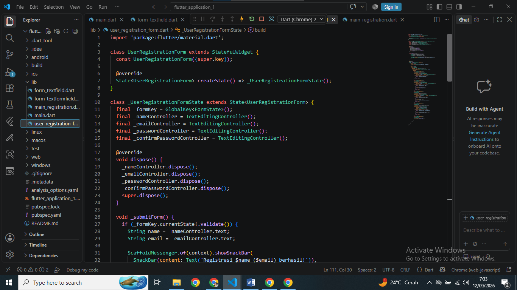Click the New File icon in Explorer
The width and height of the screenshot is (517, 290).
(x=48, y=31)
